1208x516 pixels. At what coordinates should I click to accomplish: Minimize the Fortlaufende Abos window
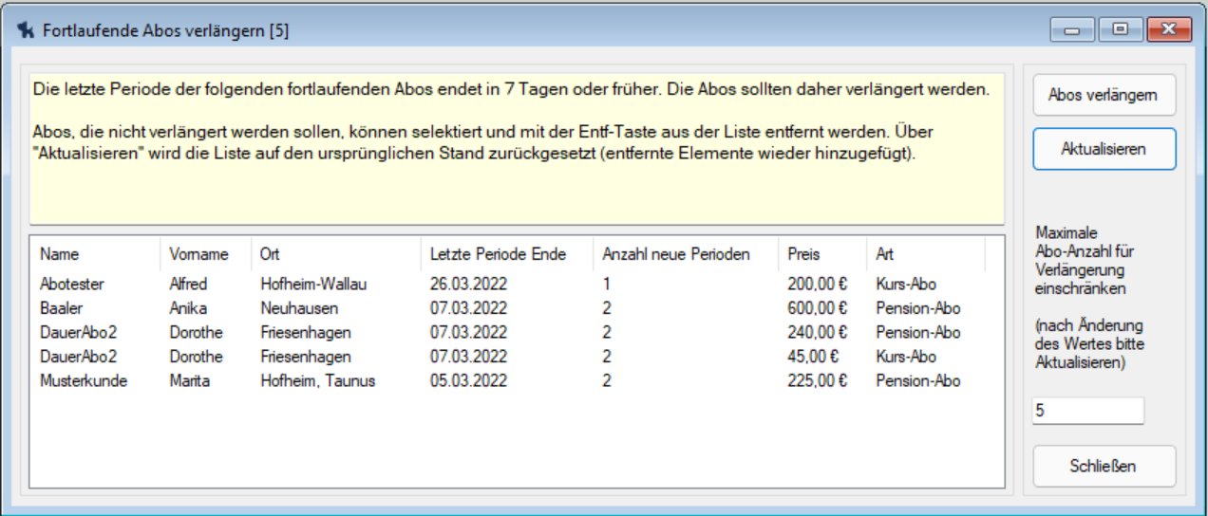tap(1072, 30)
